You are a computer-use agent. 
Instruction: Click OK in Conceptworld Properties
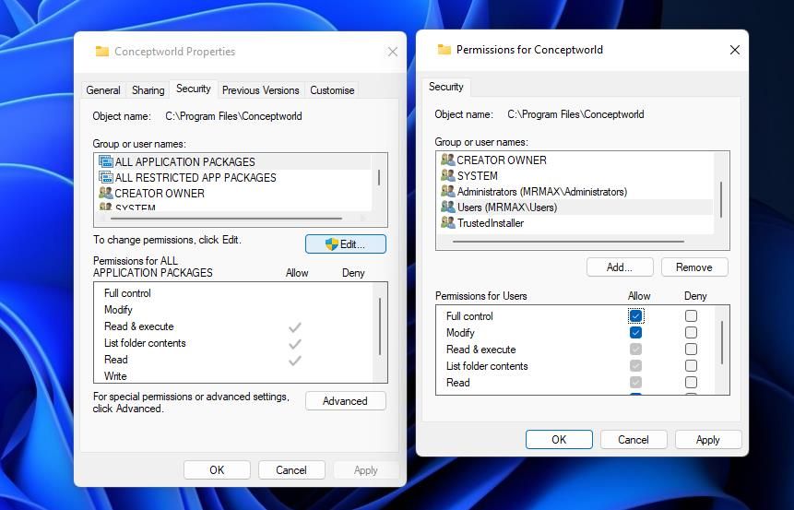(217, 470)
